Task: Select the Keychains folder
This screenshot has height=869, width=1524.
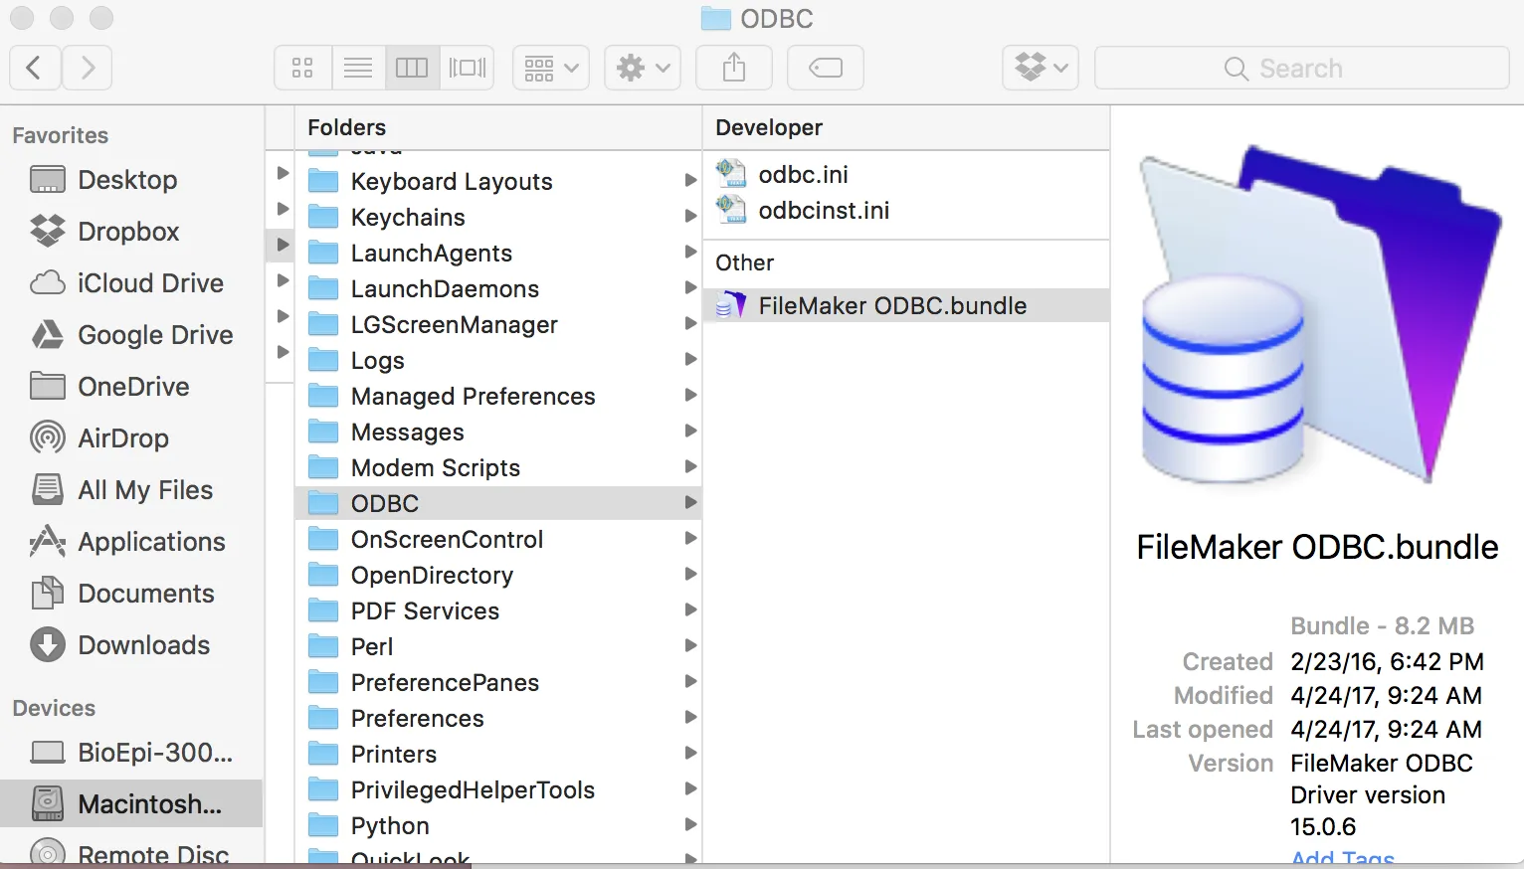Action: [x=498, y=218]
